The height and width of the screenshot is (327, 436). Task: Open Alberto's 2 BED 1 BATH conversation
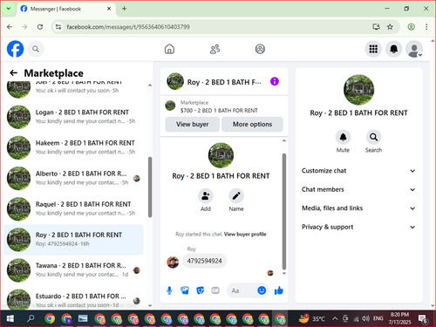click(73, 178)
